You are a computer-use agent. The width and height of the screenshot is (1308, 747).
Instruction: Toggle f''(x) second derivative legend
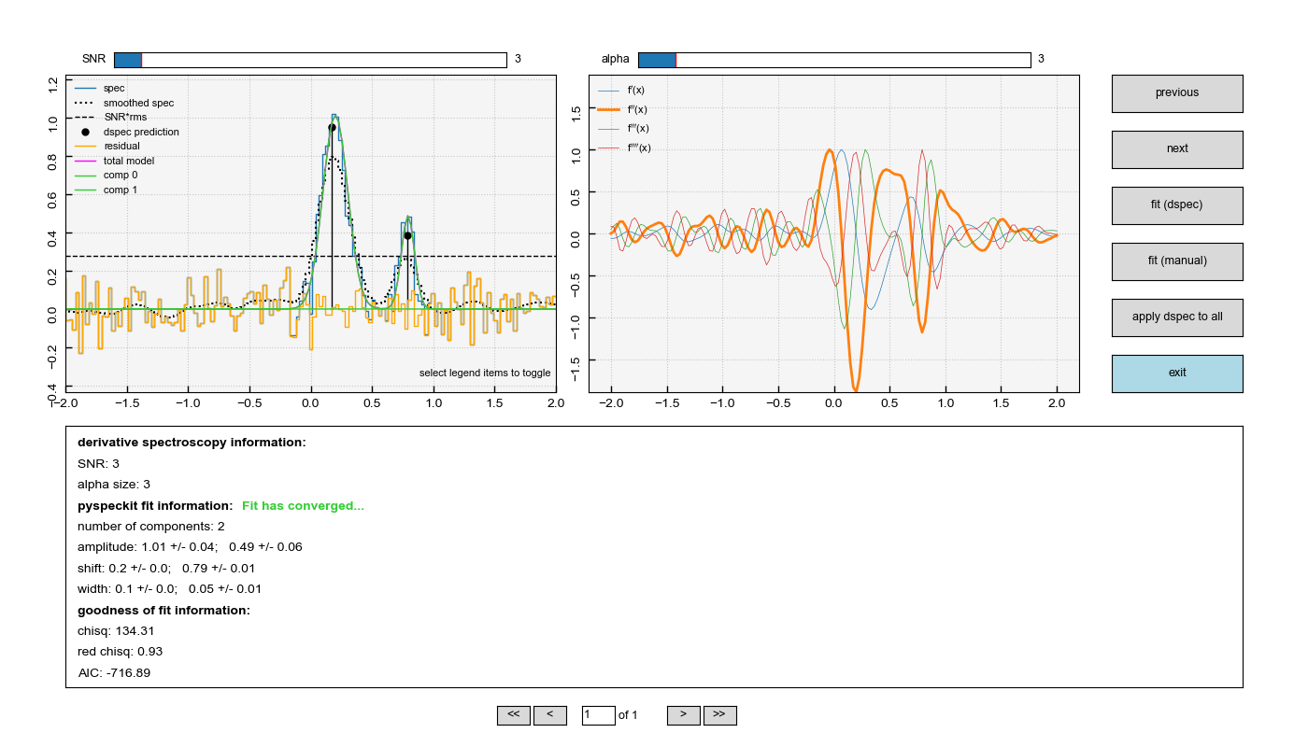[623, 109]
